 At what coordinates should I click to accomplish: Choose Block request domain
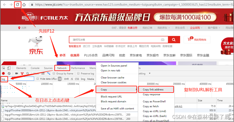coord(113,102)
